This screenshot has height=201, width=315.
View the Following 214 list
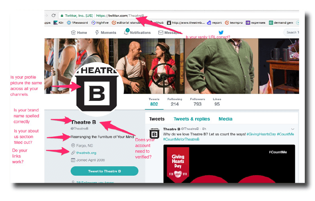pos(175,102)
